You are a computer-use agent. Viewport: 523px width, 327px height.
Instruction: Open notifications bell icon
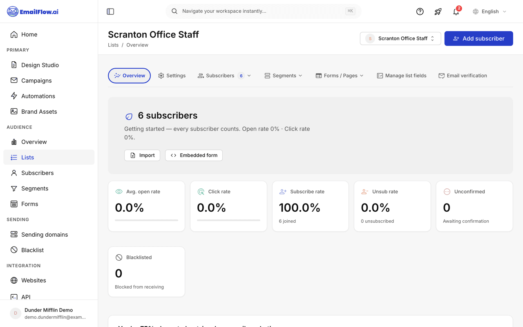456,11
